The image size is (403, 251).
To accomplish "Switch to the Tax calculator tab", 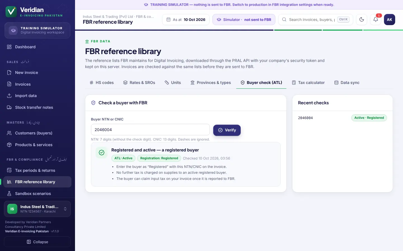I will pos(308,83).
